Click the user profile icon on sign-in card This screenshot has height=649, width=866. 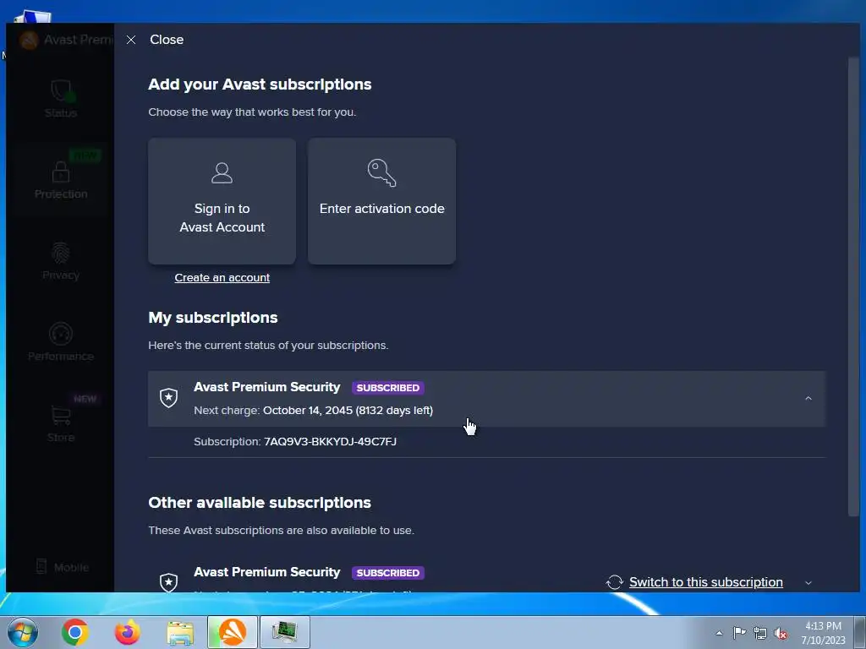222,172
